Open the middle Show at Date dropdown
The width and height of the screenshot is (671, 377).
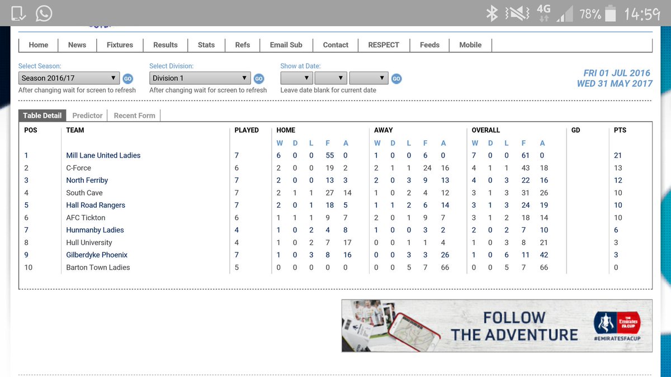[330, 78]
